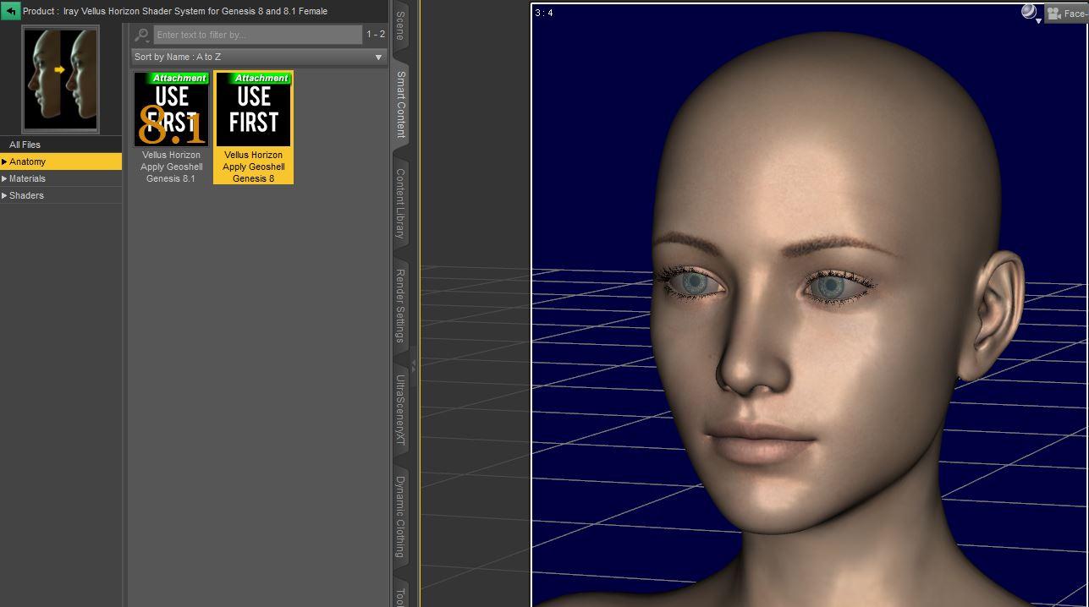Switch to the Render Settings tab
1089x607 pixels.
point(400,305)
